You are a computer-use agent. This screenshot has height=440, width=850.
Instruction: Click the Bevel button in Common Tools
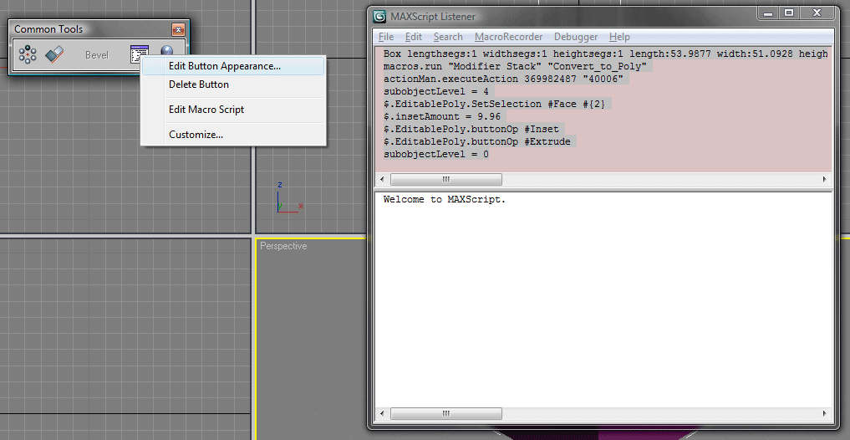96,55
